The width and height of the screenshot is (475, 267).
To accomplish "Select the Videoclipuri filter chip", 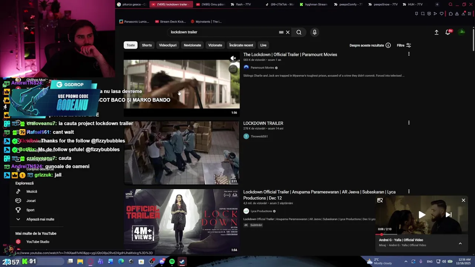I will click(168, 45).
